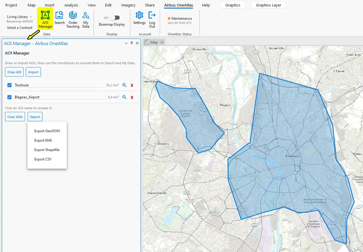Switch to the Edit ribbon tab
The height and width of the screenshot is (252, 363).
pyautogui.click(x=108, y=5)
